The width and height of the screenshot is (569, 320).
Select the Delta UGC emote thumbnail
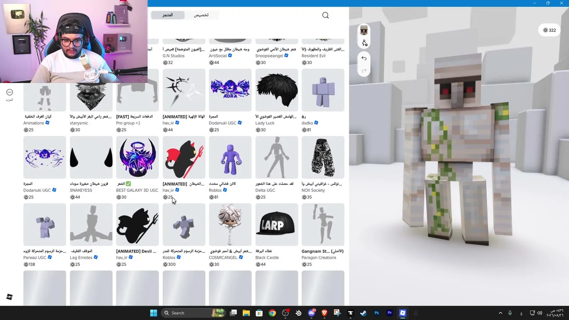276,157
